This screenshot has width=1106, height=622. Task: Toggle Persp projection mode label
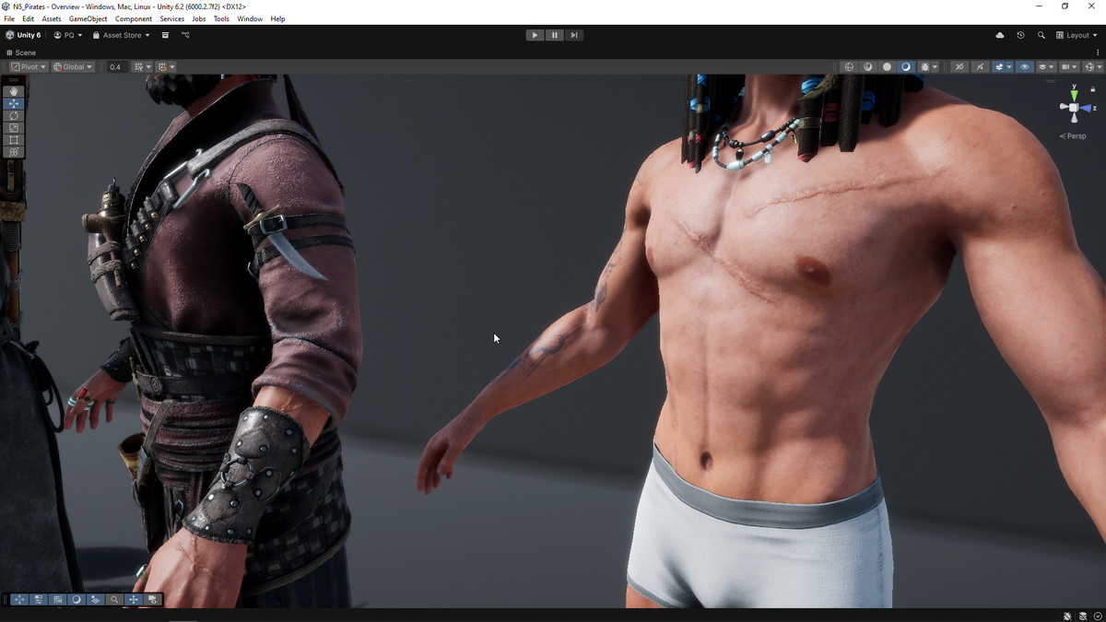click(x=1075, y=136)
